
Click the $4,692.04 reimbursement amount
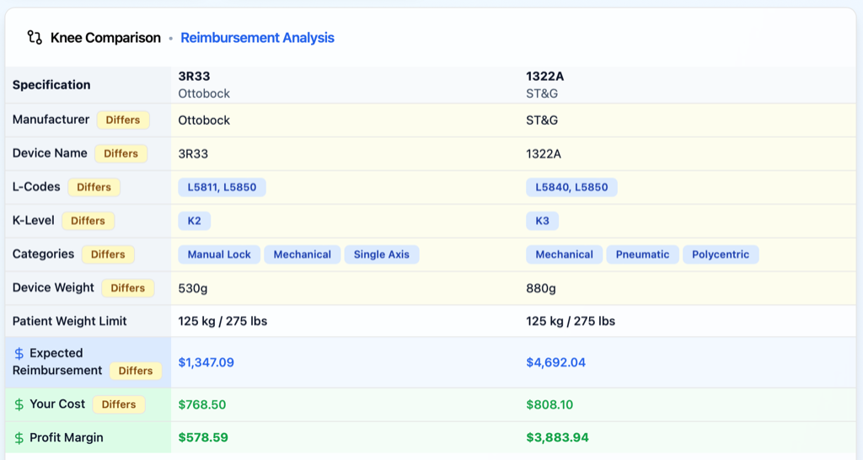[556, 362]
